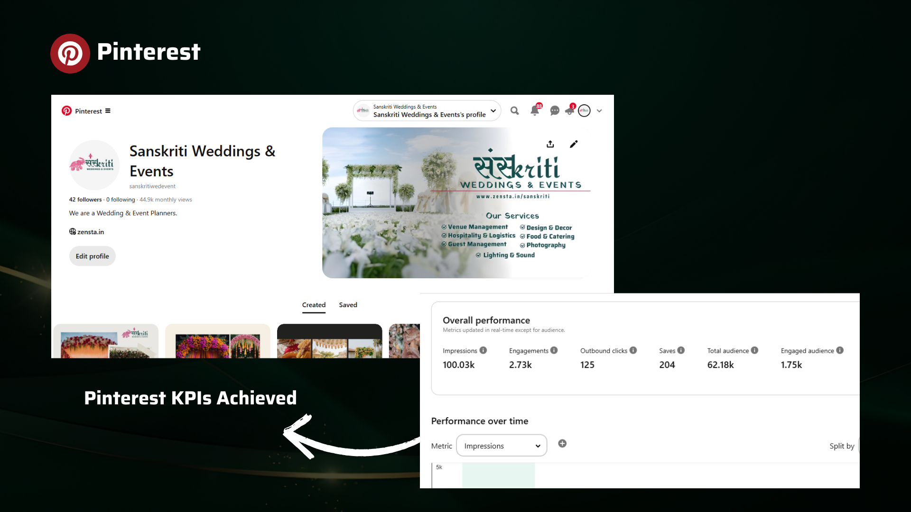The width and height of the screenshot is (911, 512).
Task: Click the 42 followers count
Action: pyautogui.click(x=85, y=200)
